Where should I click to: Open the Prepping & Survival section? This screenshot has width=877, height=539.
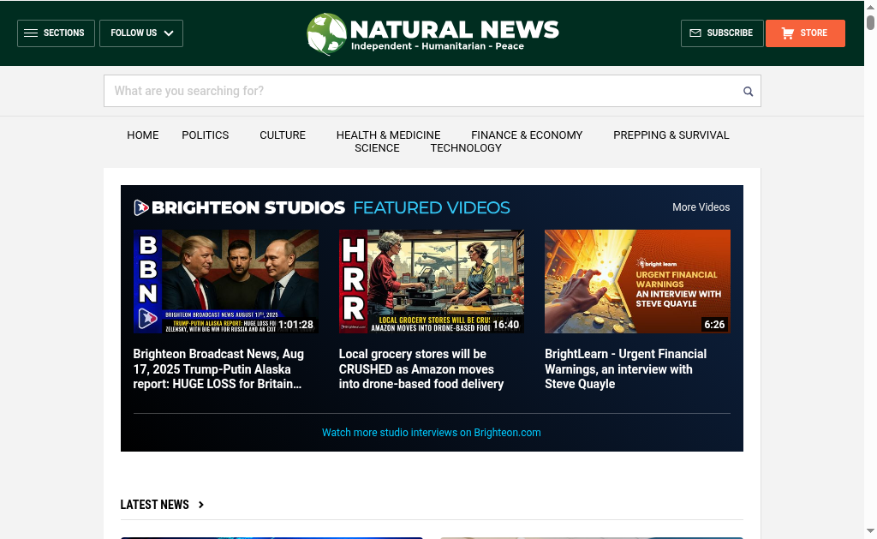point(671,135)
